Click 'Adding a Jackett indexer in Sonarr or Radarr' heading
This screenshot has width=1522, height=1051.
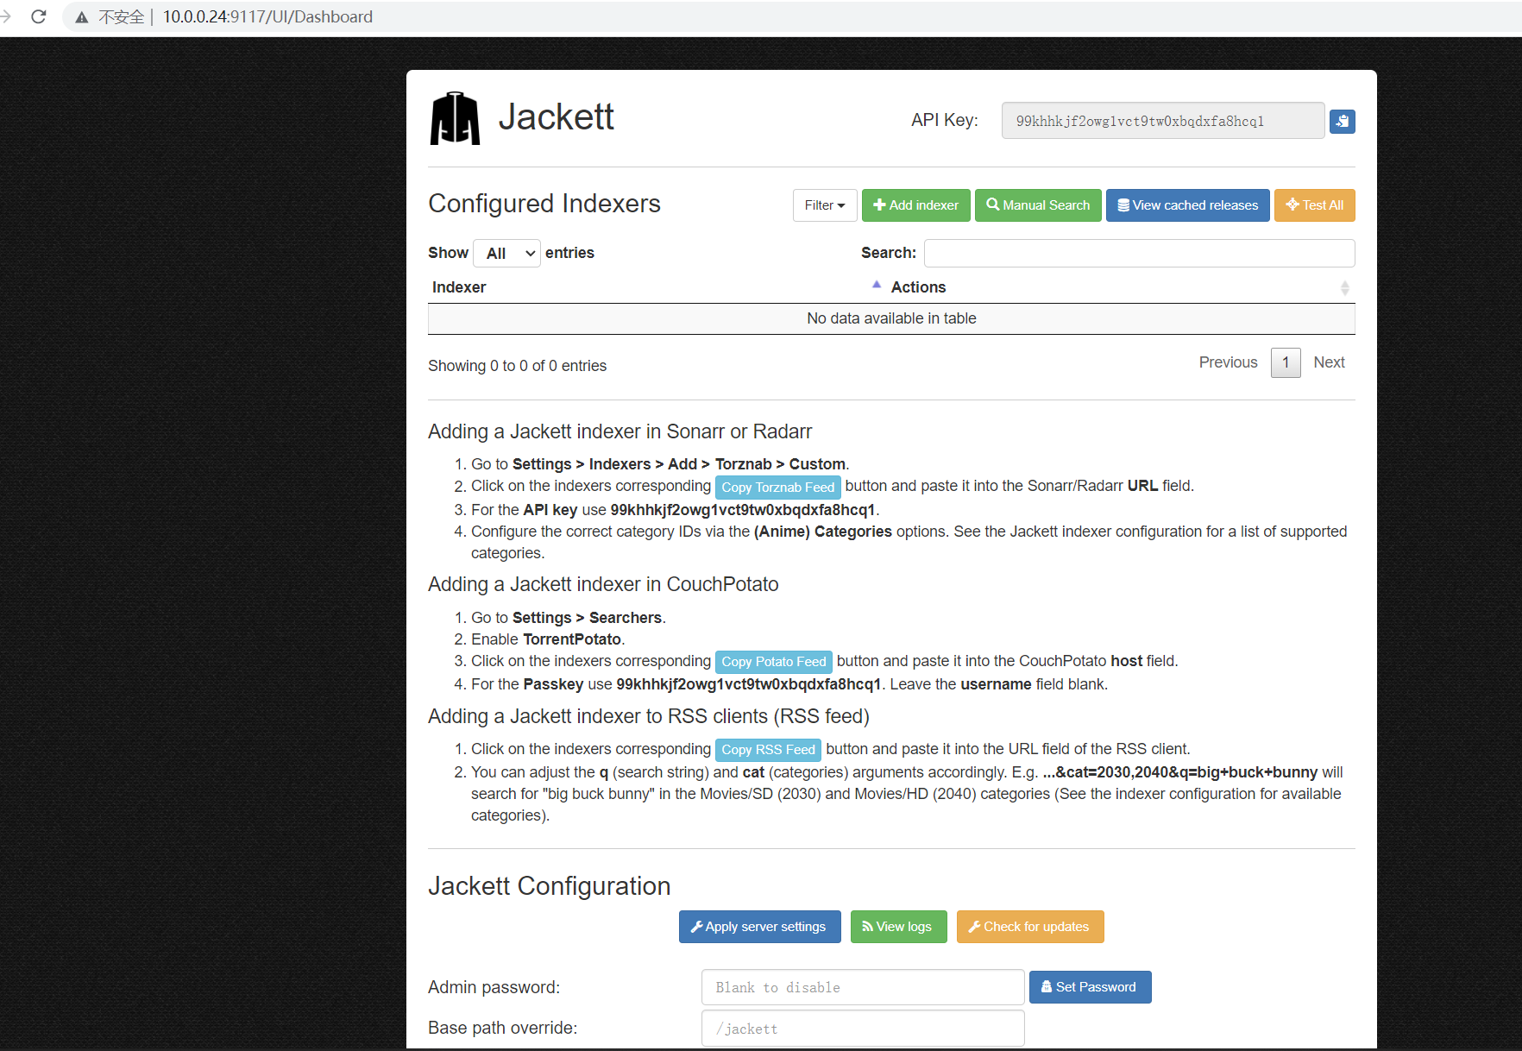pyautogui.click(x=619, y=431)
